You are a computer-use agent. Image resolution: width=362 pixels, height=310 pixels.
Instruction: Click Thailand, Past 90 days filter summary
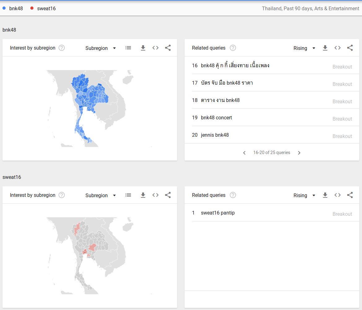311,9
